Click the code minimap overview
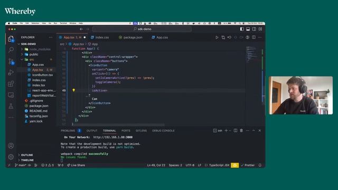This screenshot has height=190, width=338. 252,54
